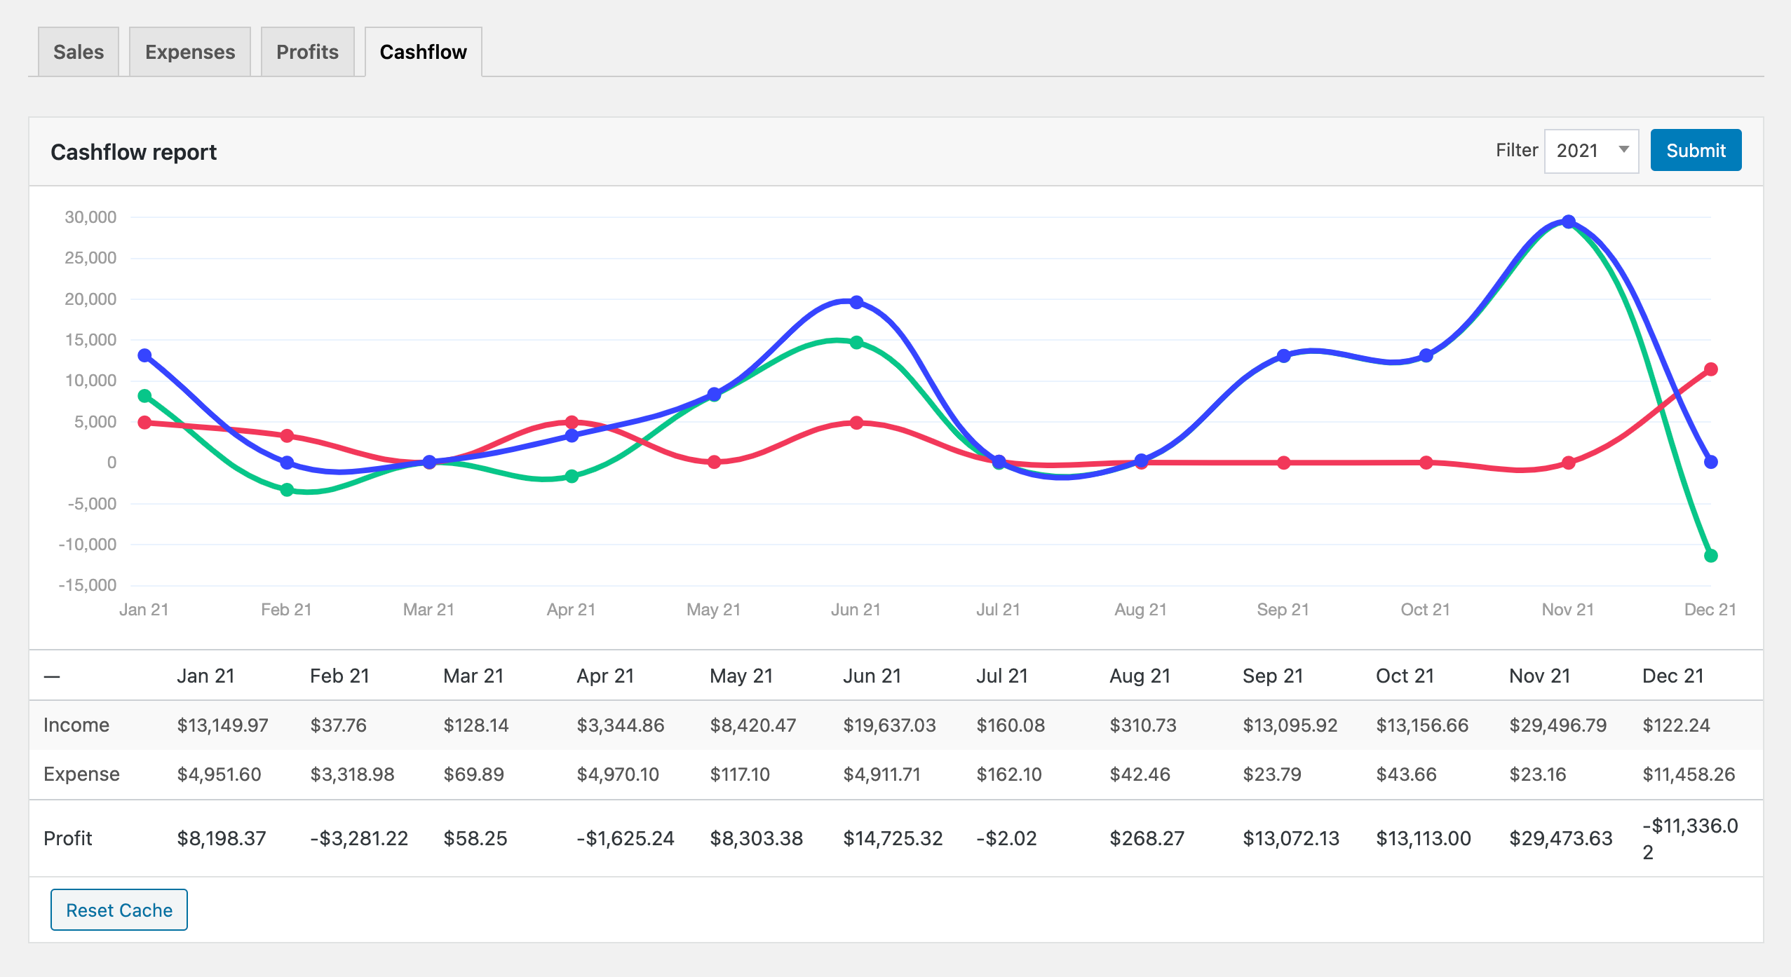
Task: Click the income value $310.73
Action: [1143, 725]
